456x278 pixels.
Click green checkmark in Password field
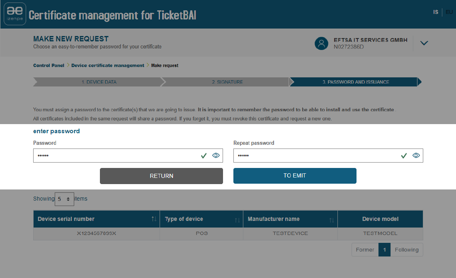click(x=204, y=156)
